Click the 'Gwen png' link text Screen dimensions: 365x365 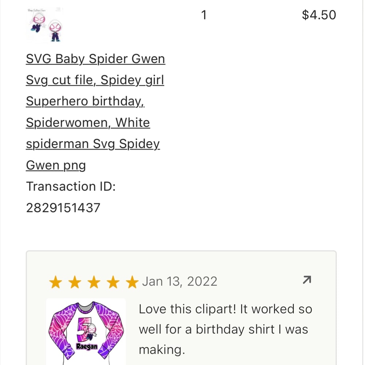(x=55, y=165)
